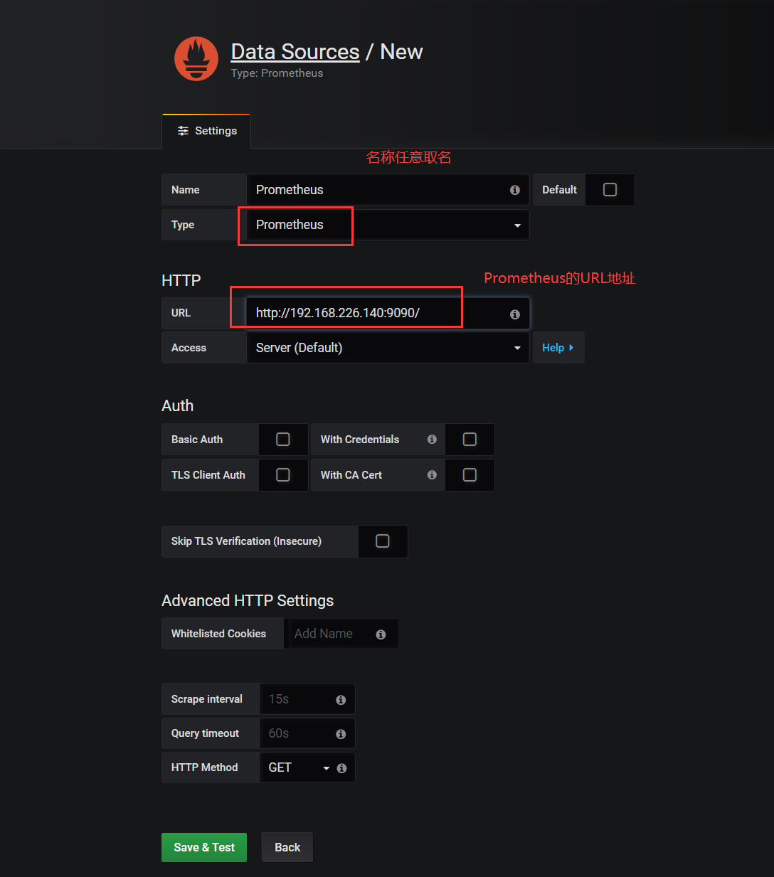Click the Query timeout info icon
This screenshot has width=774, height=877.
point(341,734)
